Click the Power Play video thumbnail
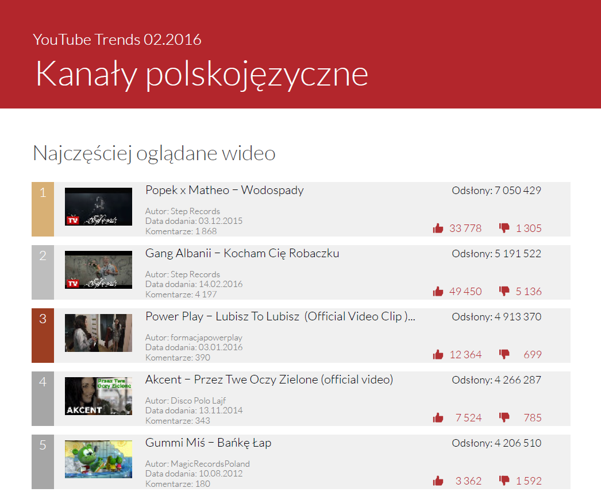 98,333
